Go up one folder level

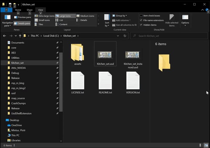click(20, 36)
